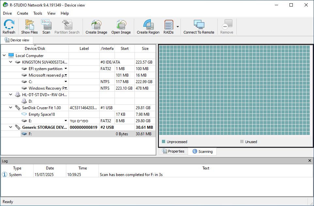Click the Time column header in Log
This screenshot has height=206, width=314.
tap(83, 168)
